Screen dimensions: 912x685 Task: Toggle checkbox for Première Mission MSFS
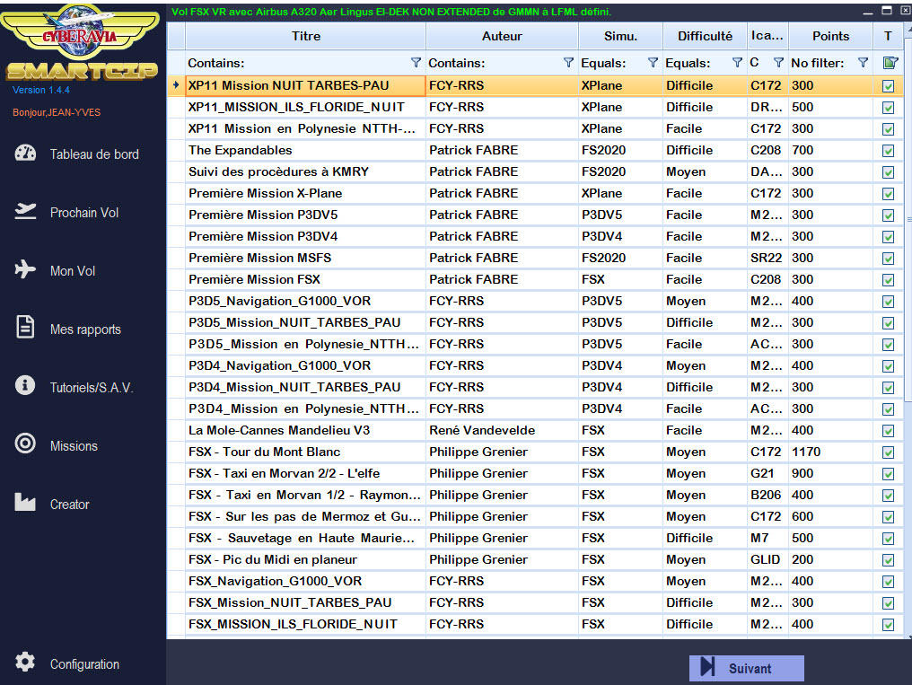coord(888,259)
